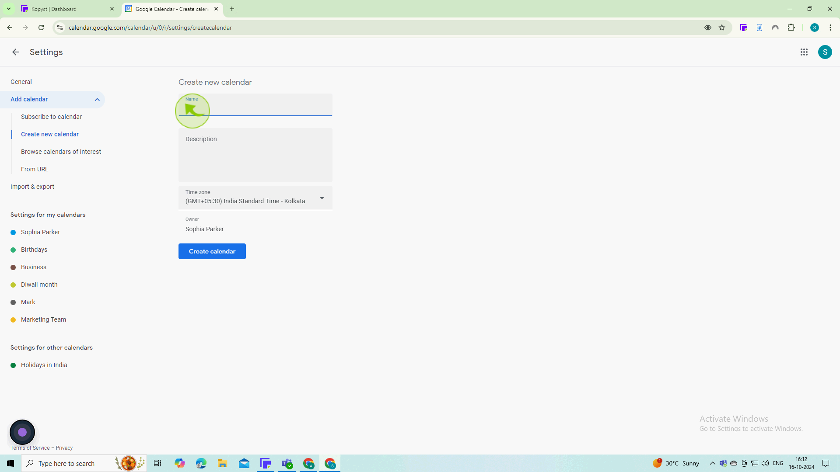Go back from Settings using the arrow
Image resolution: width=840 pixels, height=472 pixels.
[16, 52]
